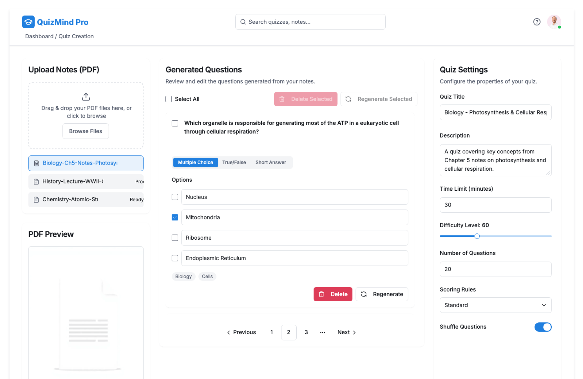Click the Difficulty Level slider handle
583x379 pixels.
477,236
